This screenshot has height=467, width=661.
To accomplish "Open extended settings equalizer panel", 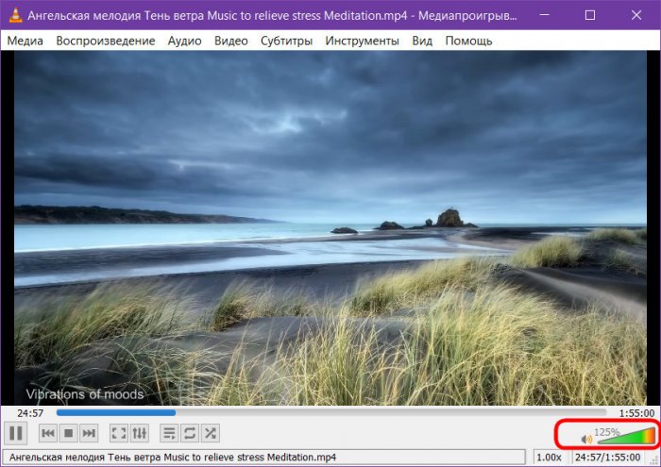I will click(x=140, y=433).
